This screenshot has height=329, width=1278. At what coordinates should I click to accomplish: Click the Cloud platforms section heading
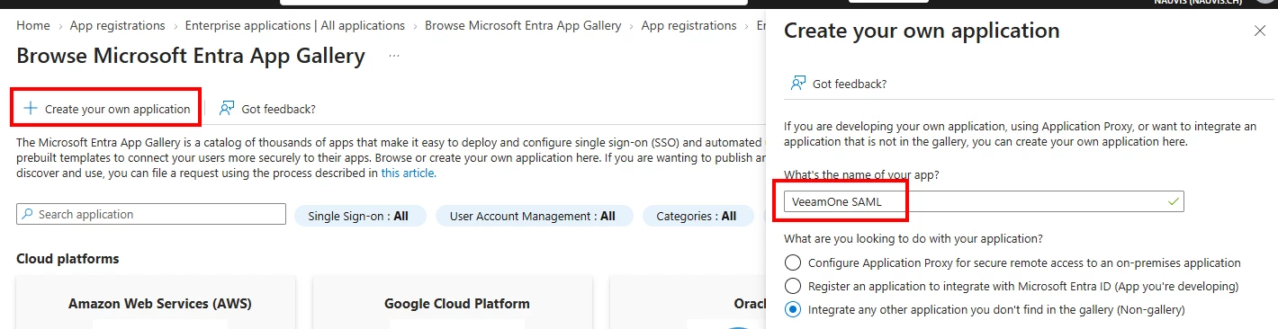(x=67, y=259)
